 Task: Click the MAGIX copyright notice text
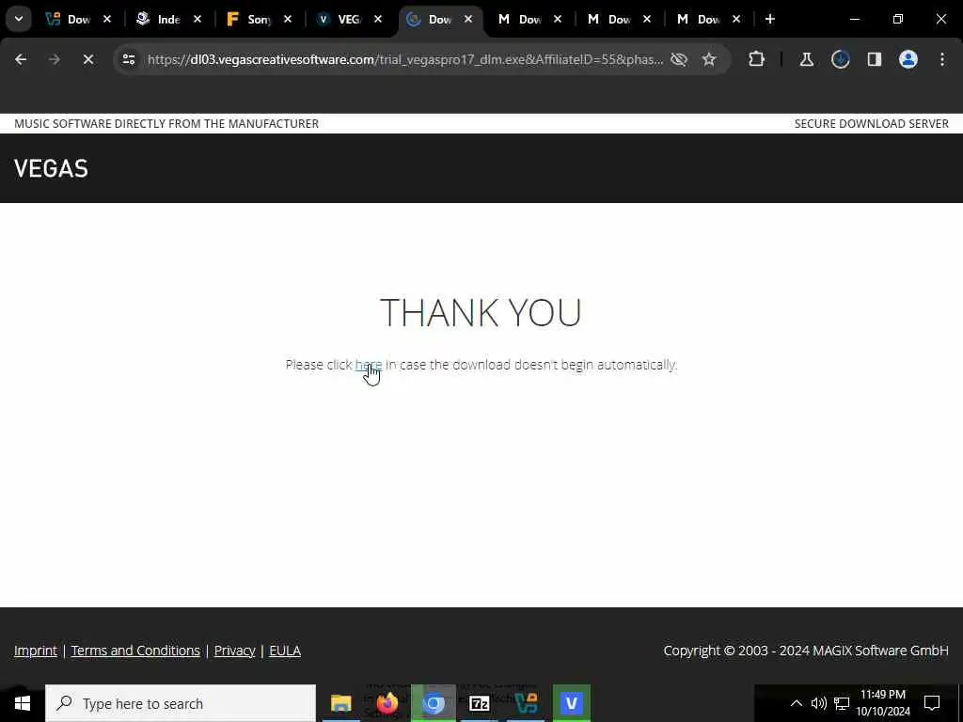[x=806, y=651]
